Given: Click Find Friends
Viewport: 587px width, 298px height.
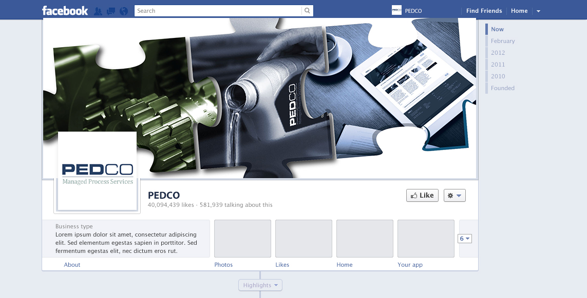Looking at the screenshot, I should point(484,11).
